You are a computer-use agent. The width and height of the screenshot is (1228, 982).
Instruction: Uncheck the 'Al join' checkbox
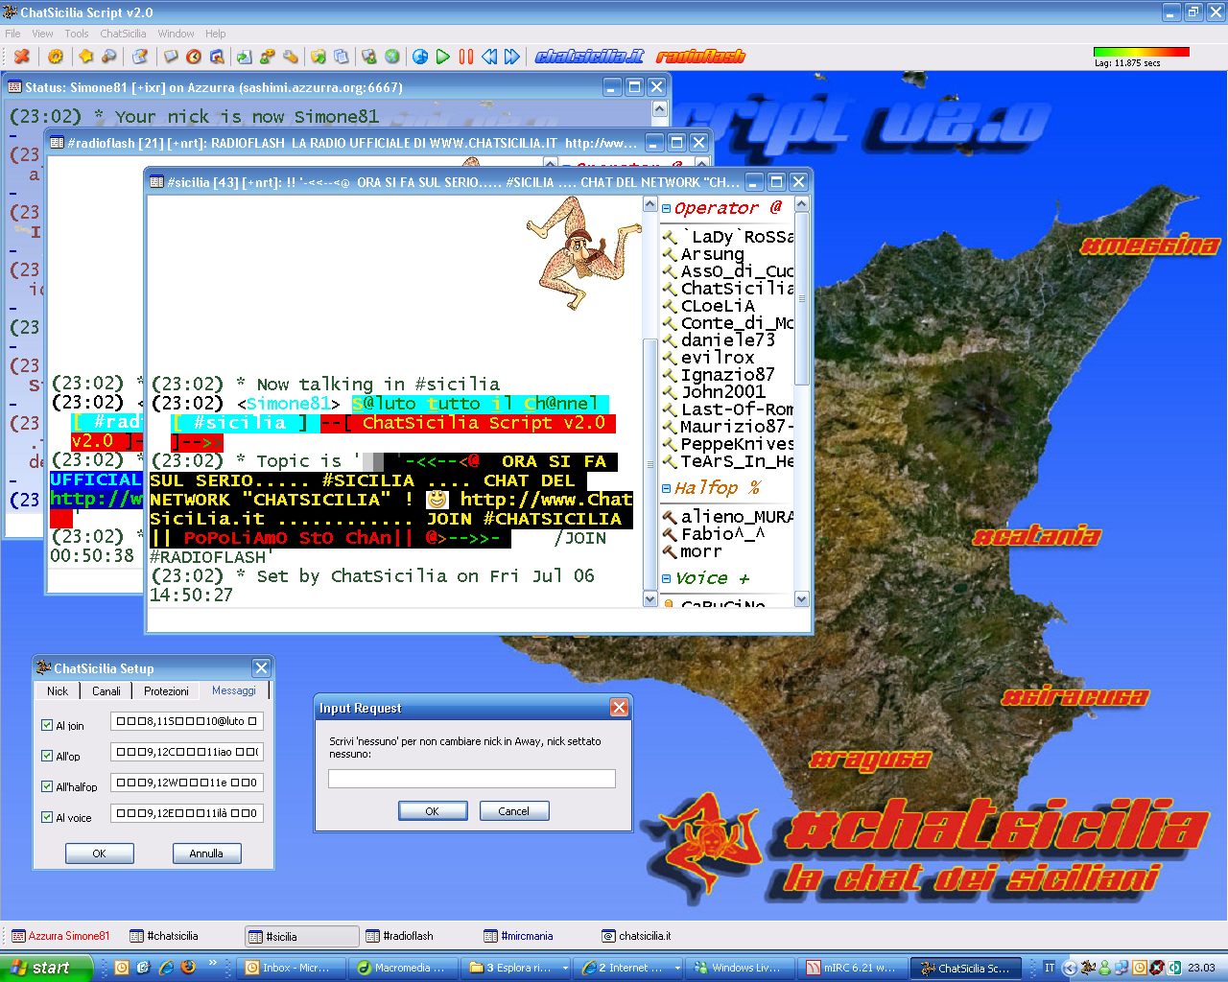pyautogui.click(x=47, y=725)
